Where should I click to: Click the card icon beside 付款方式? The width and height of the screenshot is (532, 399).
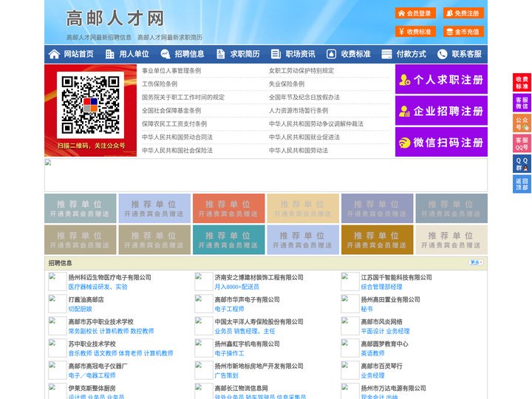386,54
